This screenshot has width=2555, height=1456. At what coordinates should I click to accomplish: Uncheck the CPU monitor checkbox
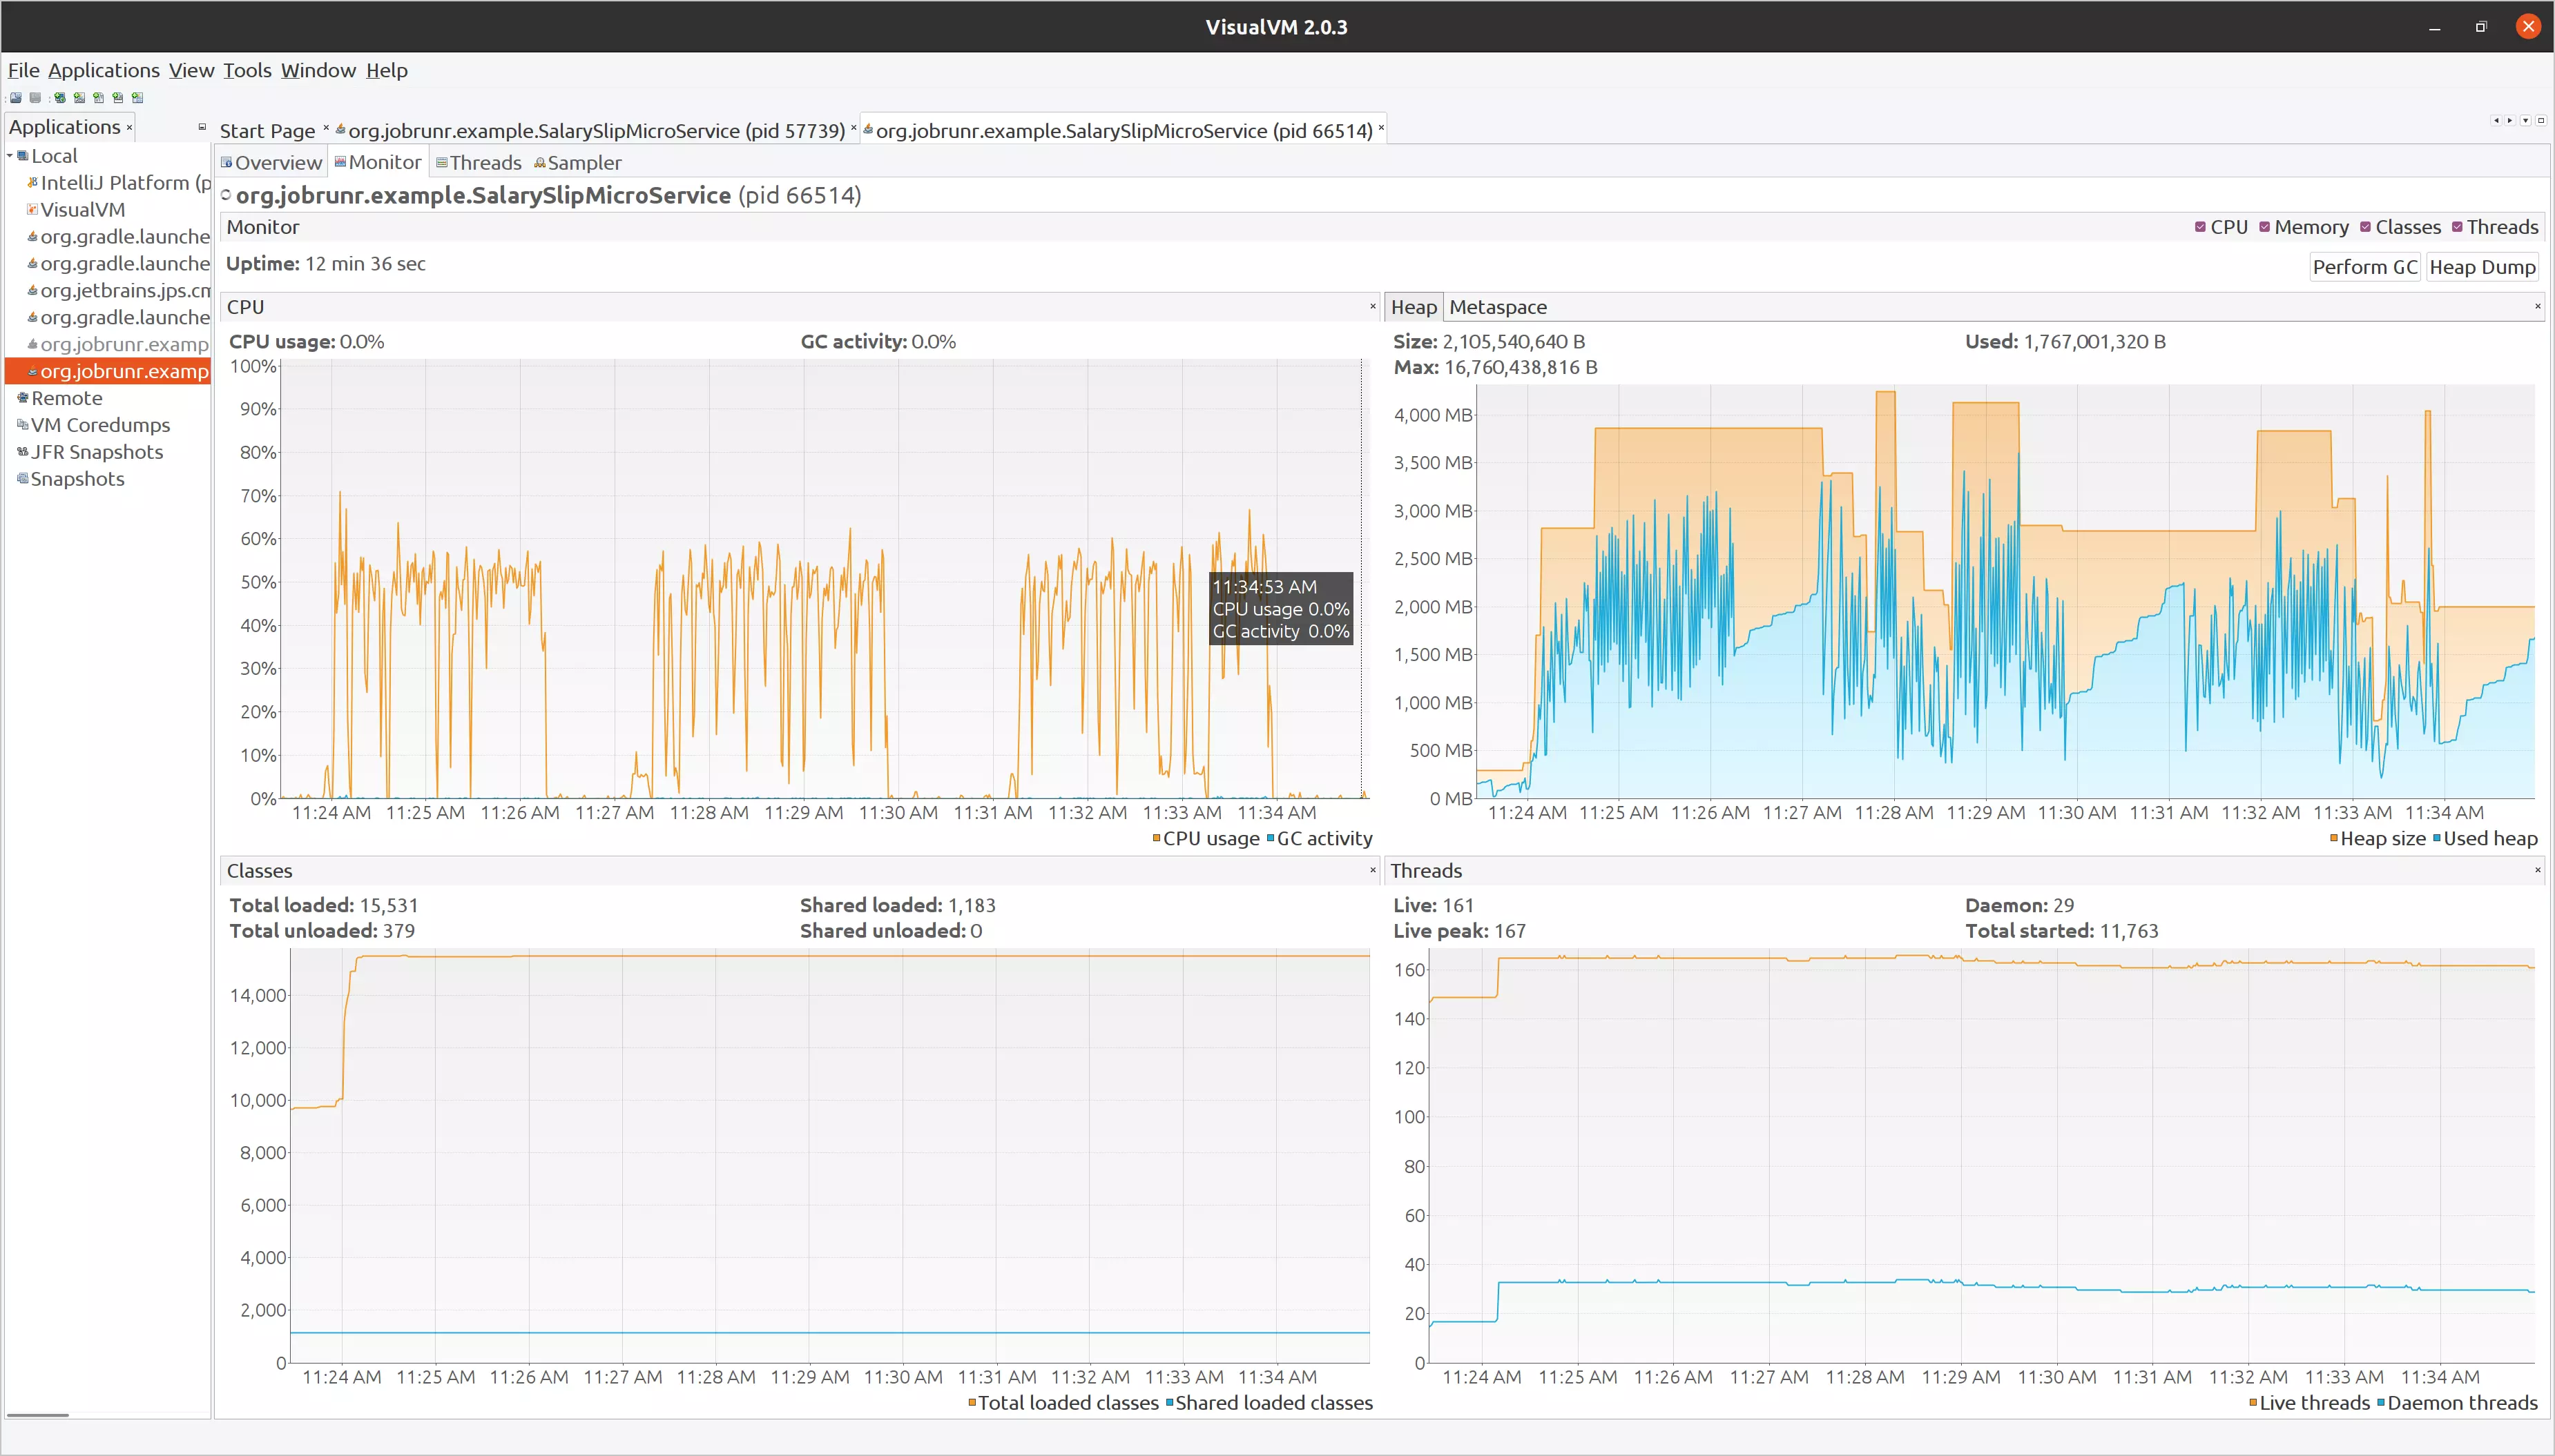(2200, 227)
